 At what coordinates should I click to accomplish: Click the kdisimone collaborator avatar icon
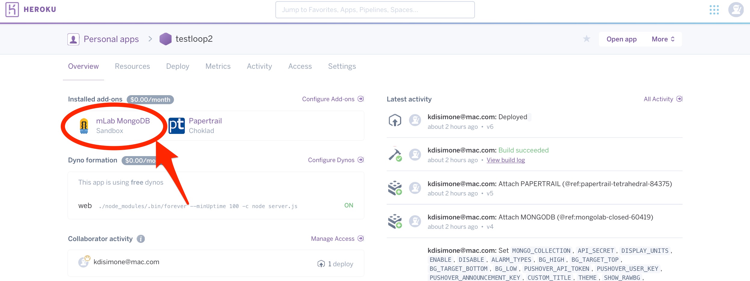click(84, 262)
